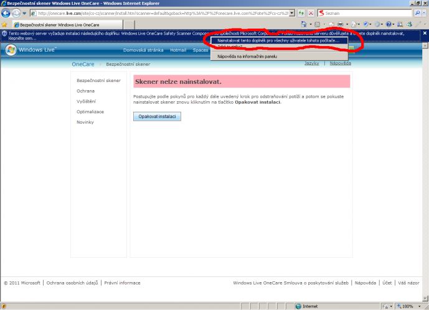Click the Opakovat instalaci button

(x=157, y=117)
